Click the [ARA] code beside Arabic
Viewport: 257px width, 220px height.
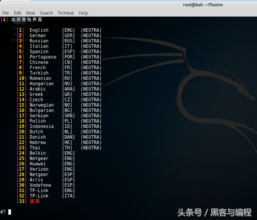click(x=69, y=89)
